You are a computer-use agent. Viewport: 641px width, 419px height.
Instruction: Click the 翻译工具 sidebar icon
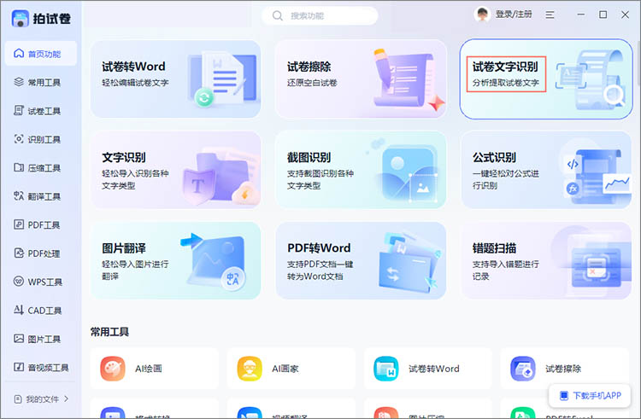[20, 196]
